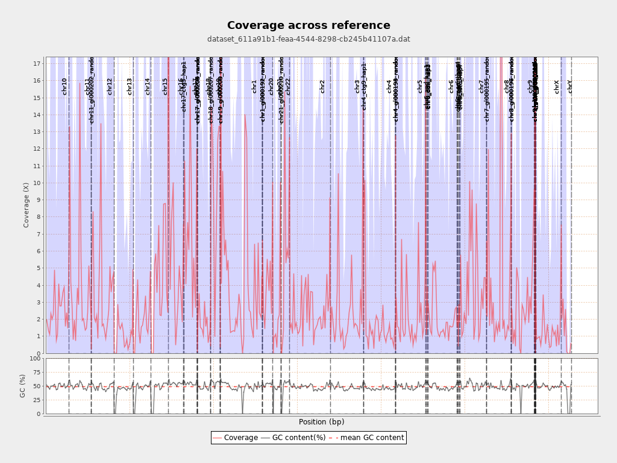Click the 'GC (%)' axis label
This screenshot has width=617, height=463.
tap(23, 386)
